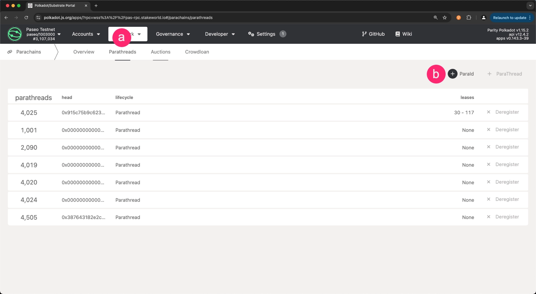Switch to the Auctions tab
Viewport: 536px width, 294px height.
[161, 52]
